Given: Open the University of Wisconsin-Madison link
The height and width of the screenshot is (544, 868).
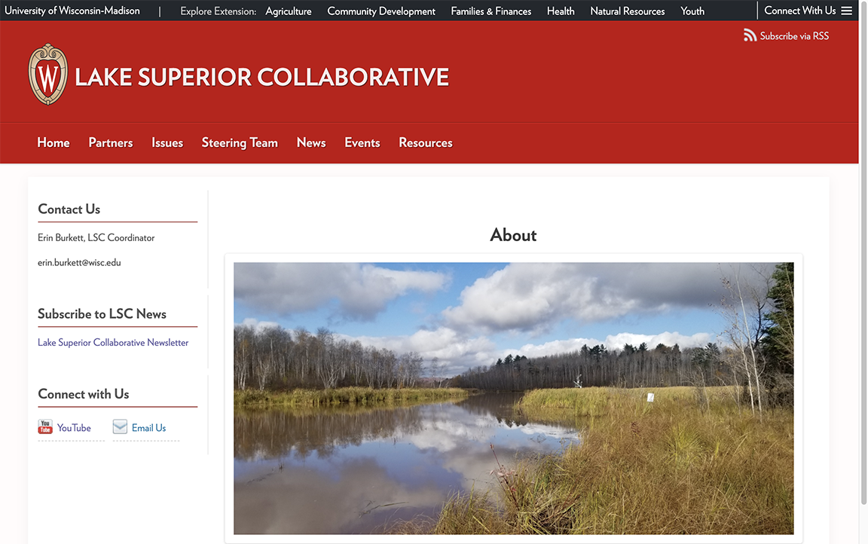Looking at the screenshot, I should coord(72,11).
